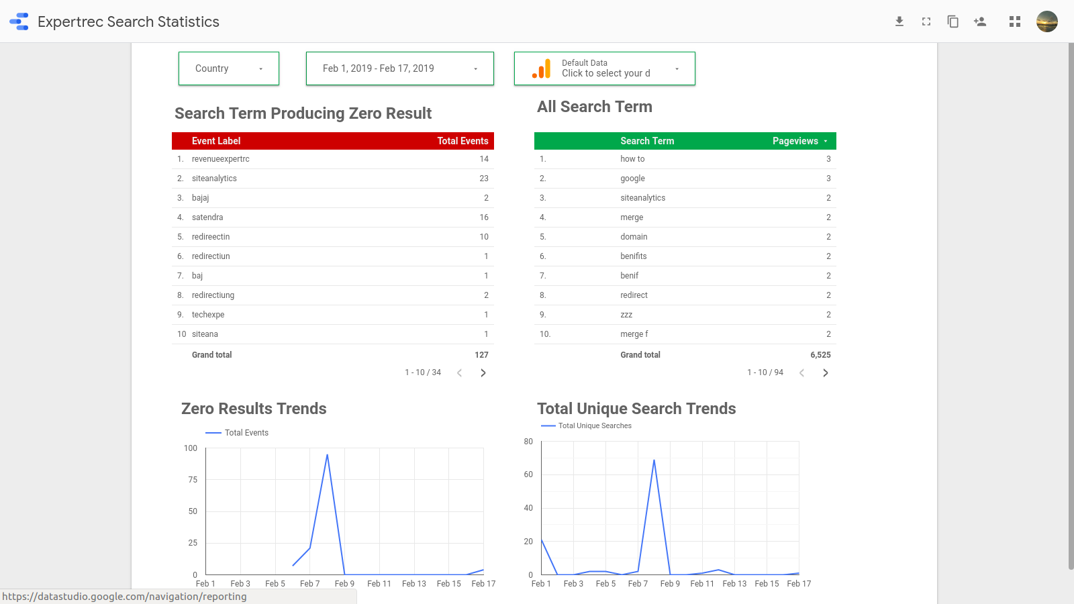The height and width of the screenshot is (604, 1074).
Task: Click the Data Studio logo
Action: [x=19, y=21]
